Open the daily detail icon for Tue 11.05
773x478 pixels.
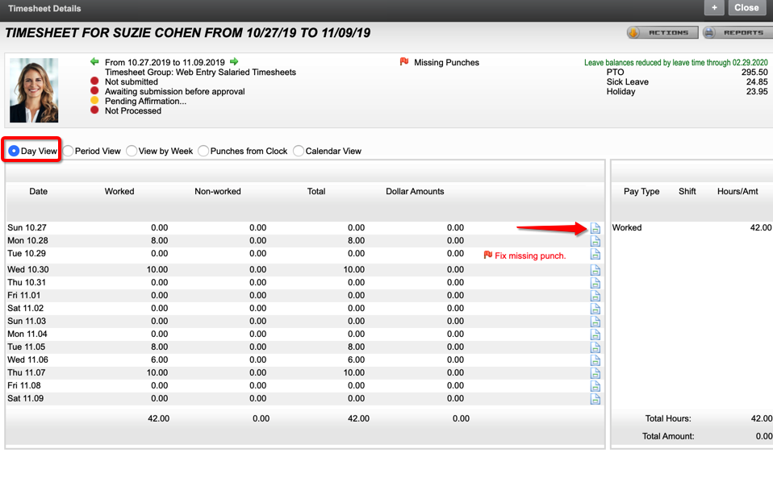coord(595,347)
